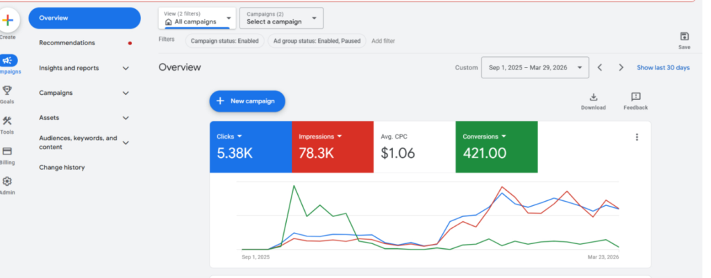Image resolution: width=711 pixels, height=278 pixels.
Task: Open the All campaigns view dropdown
Action: (x=197, y=18)
